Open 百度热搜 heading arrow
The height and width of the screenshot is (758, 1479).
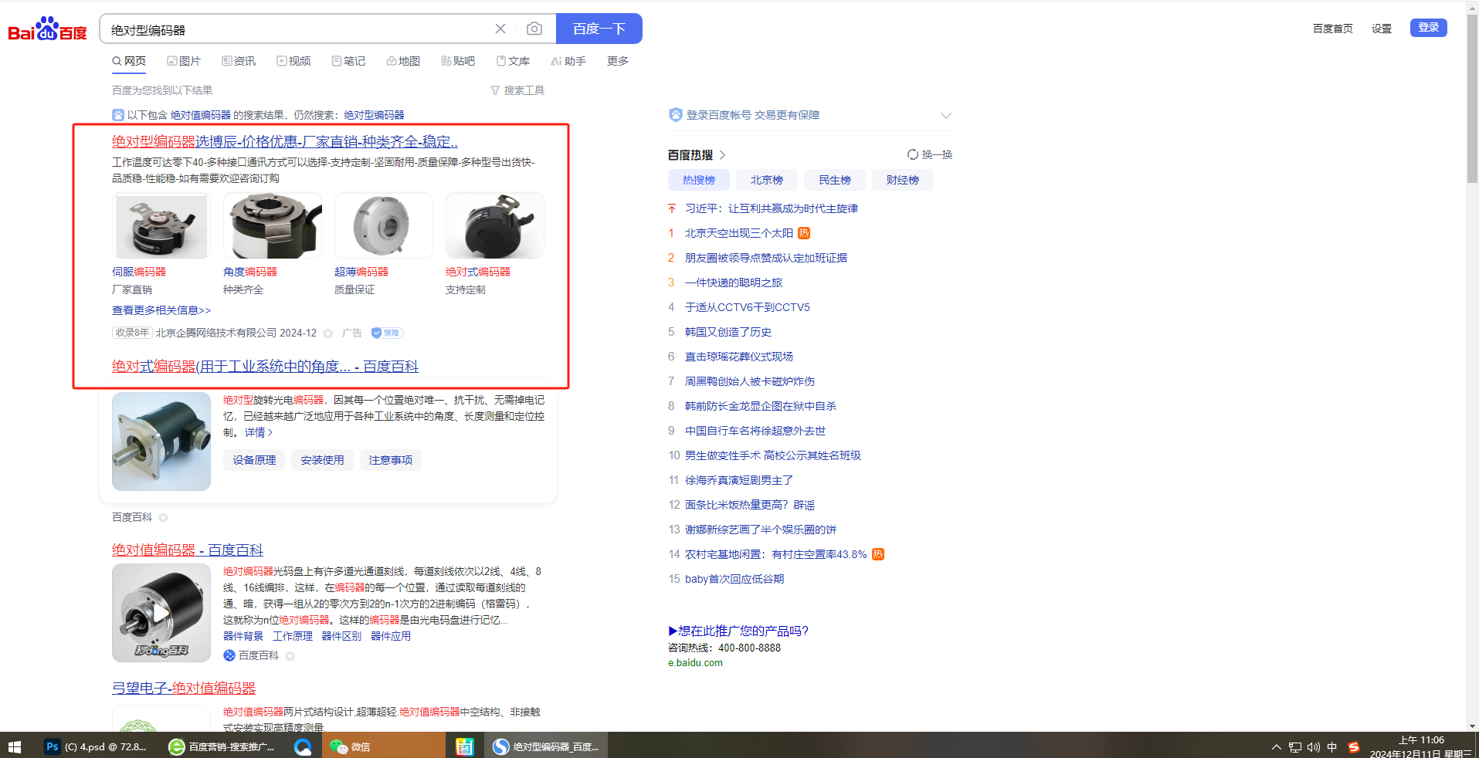722,155
